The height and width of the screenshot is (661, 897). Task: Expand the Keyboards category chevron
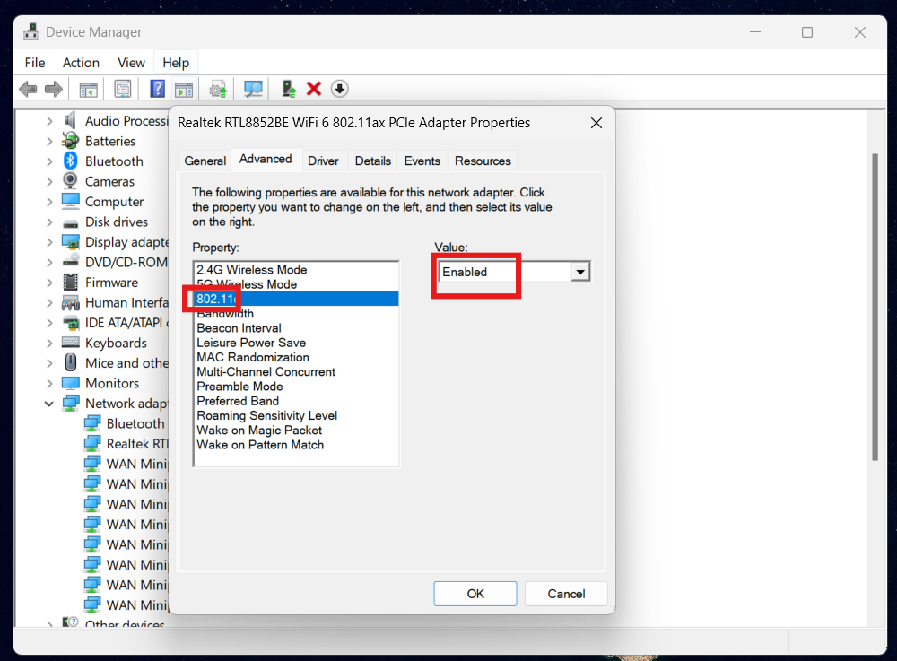[49, 344]
